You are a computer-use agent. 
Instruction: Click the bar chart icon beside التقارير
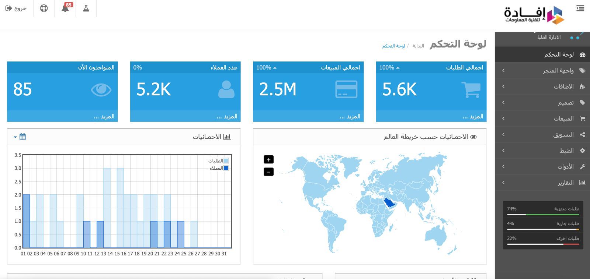[x=583, y=183]
